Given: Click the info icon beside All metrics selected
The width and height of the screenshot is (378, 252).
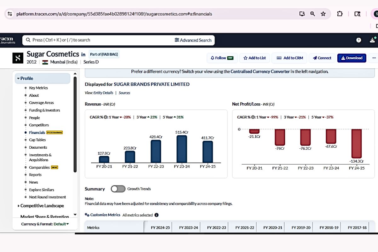Looking at the screenshot, I should pos(157,215).
